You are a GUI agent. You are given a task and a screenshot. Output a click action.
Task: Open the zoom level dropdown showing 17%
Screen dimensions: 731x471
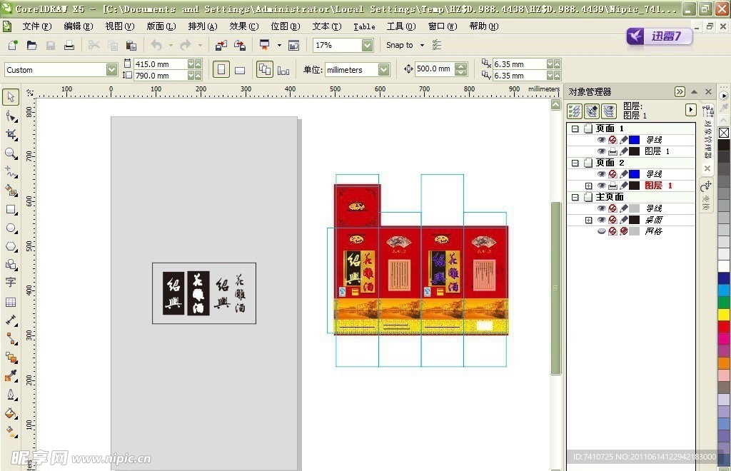367,45
